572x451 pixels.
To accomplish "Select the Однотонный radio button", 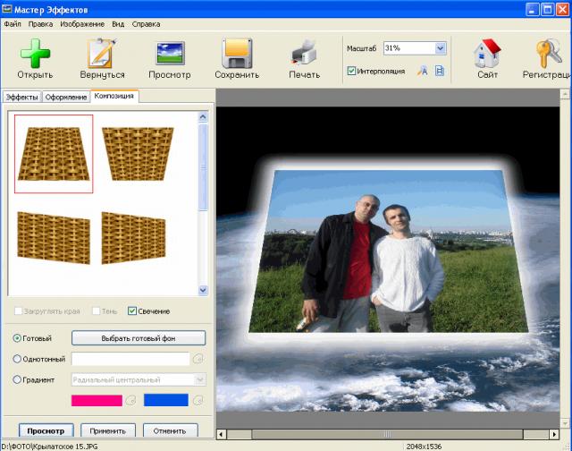I will (x=17, y=359).
